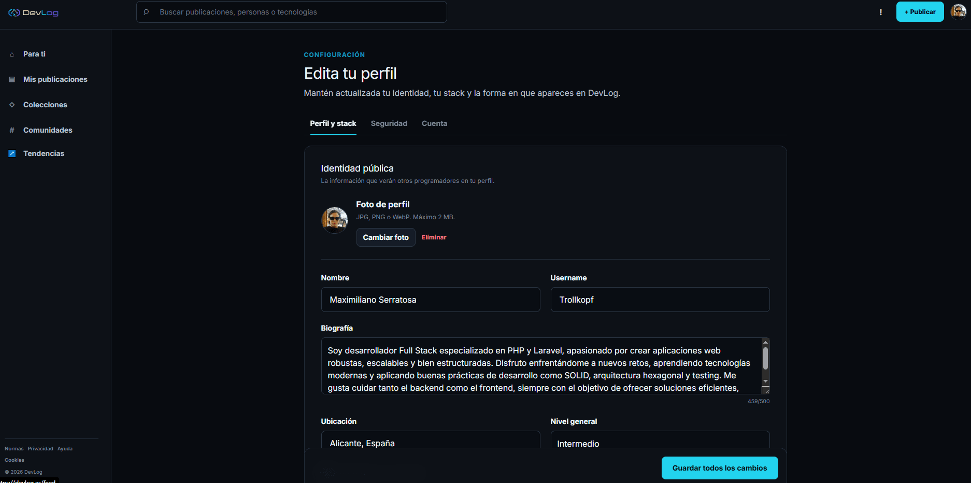
Task: Click the Publicar button
Action: click(920, 12)
